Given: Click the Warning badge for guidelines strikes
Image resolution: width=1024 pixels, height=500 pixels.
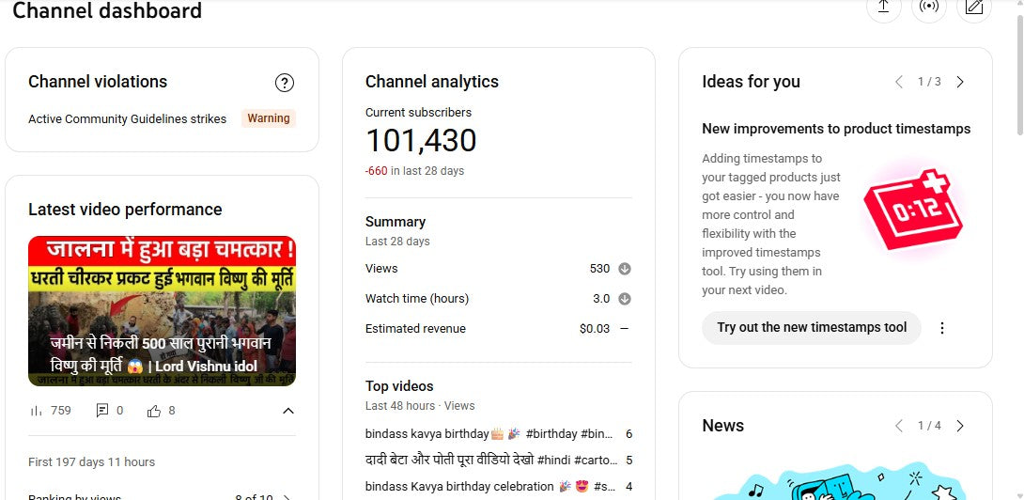Looking at the screenshot, I should [x=269, y=118].
